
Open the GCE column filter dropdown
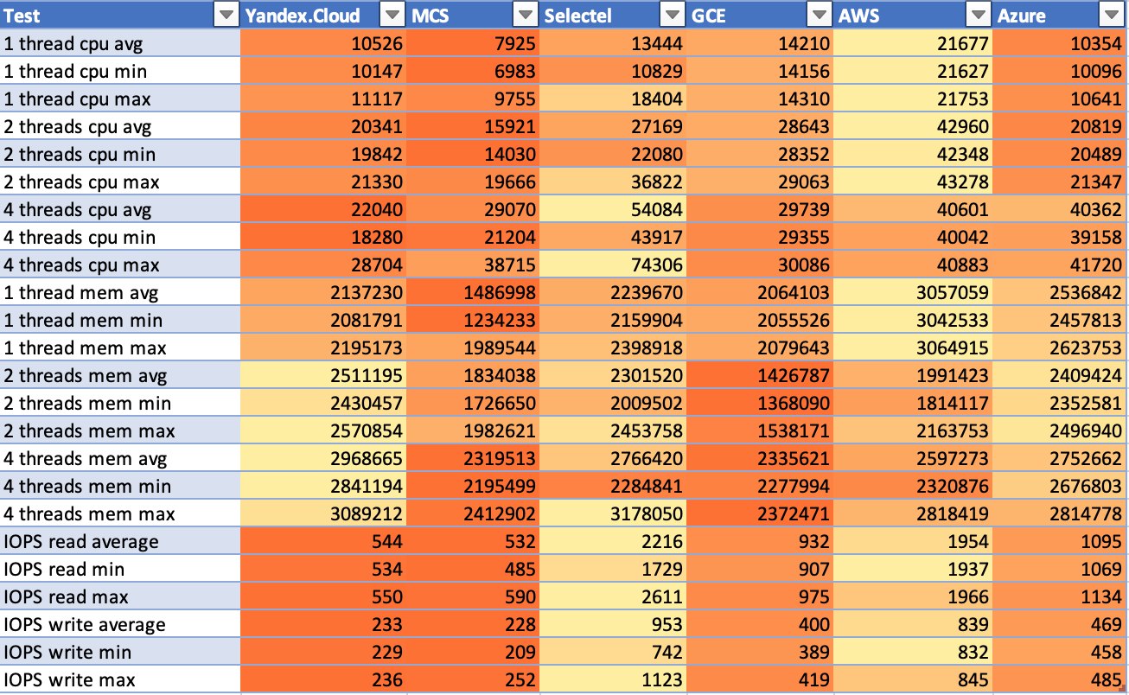tap(819, 16)
